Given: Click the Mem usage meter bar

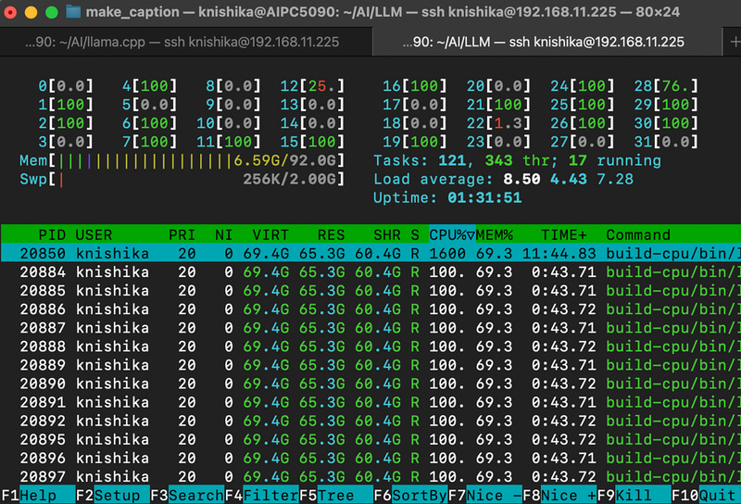Looking at the screenshot, I should point(182,161).
